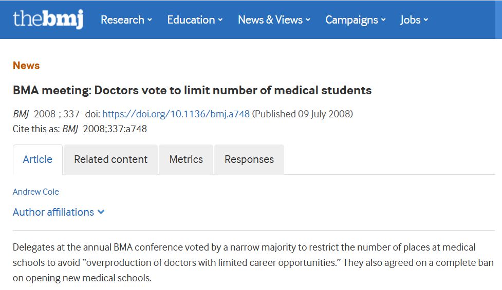Switch to the Related content tab
502x290 pixels.
(110, 159)
